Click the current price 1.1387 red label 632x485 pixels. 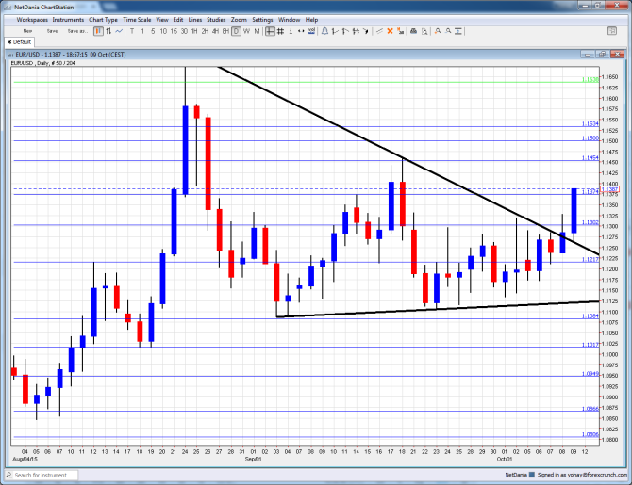point(609,189)
